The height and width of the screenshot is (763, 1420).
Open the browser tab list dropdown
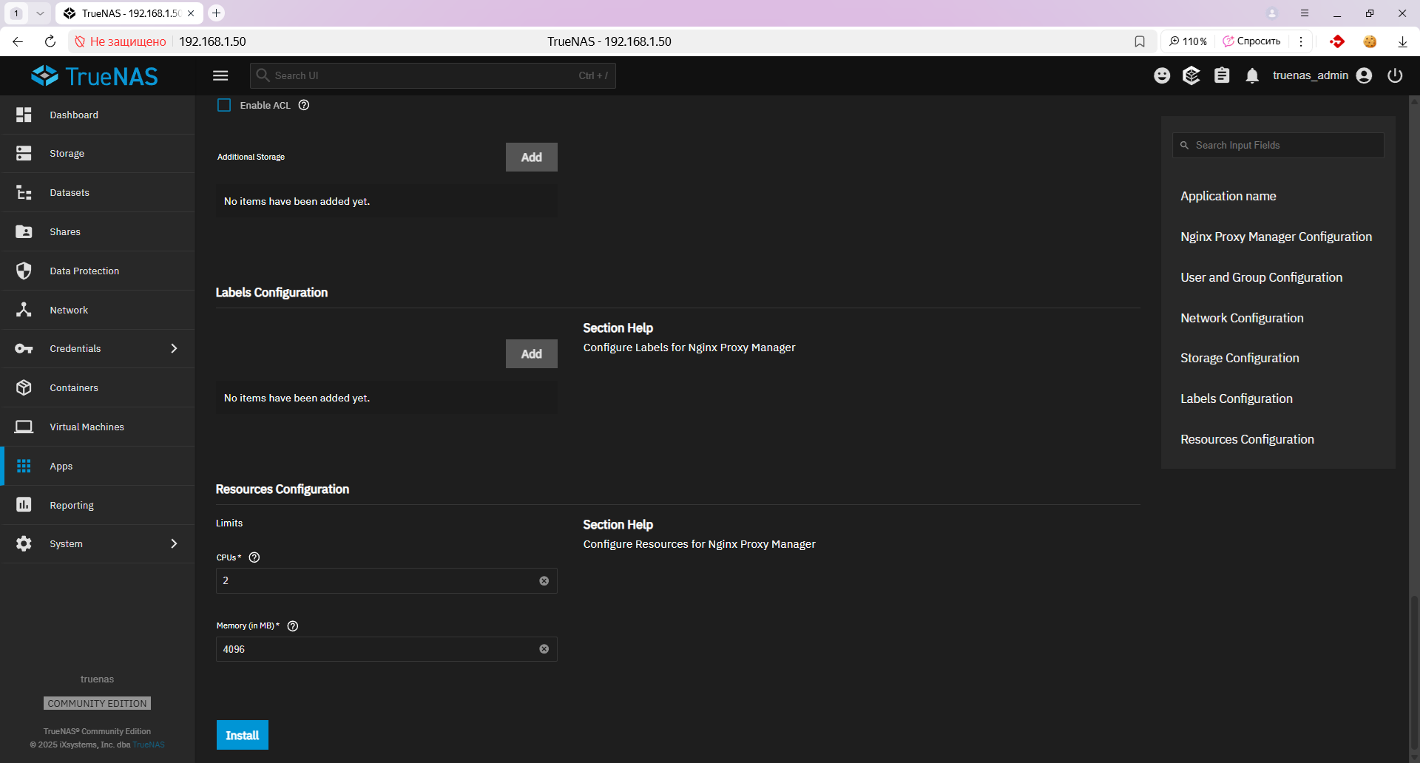(x=40, y=13)
